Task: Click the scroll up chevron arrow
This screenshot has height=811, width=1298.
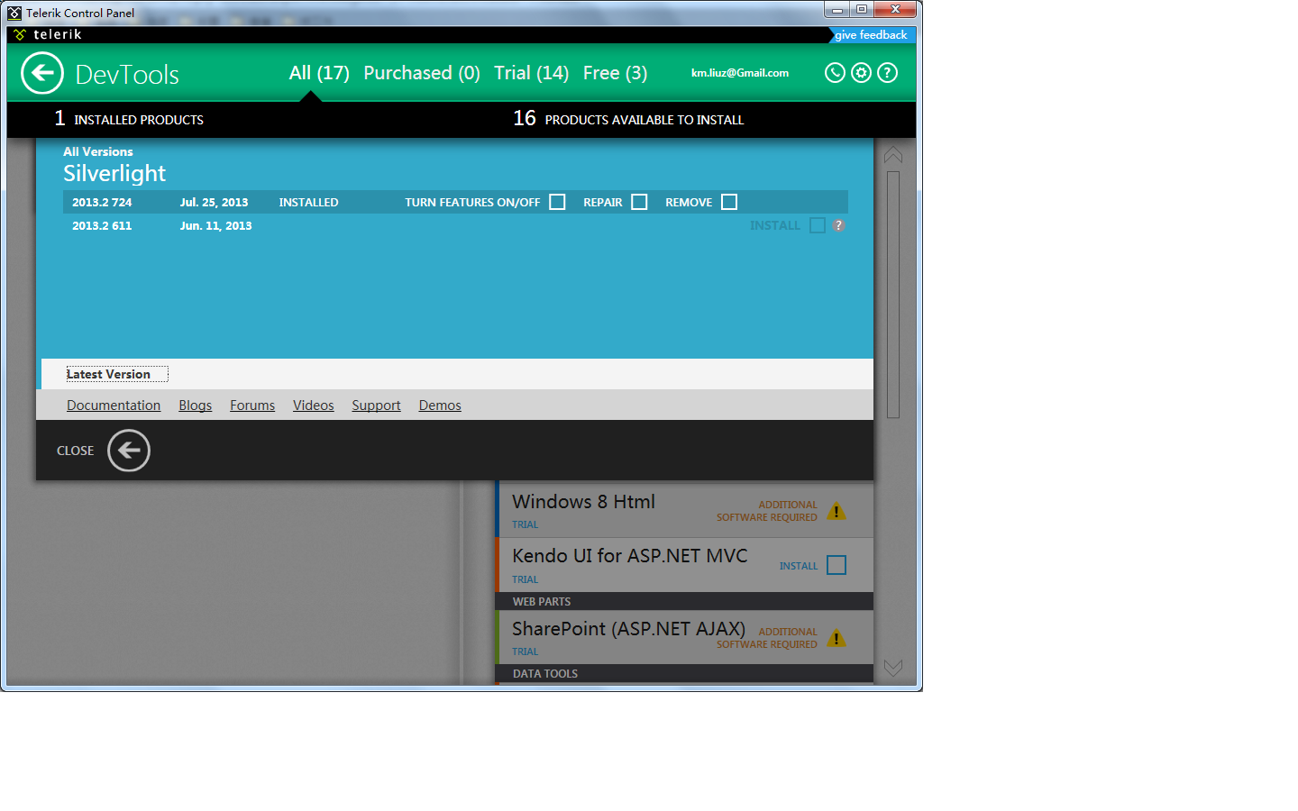Action: coord(893,155)
